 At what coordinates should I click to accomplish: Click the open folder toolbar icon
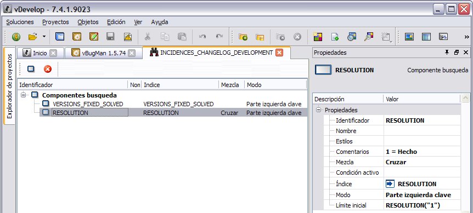click(x=32, y=37)
